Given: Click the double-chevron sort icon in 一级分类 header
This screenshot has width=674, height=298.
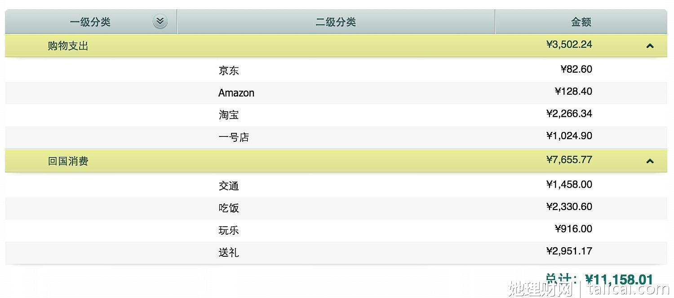Looking at the screenshot, I should coord(160,22).
